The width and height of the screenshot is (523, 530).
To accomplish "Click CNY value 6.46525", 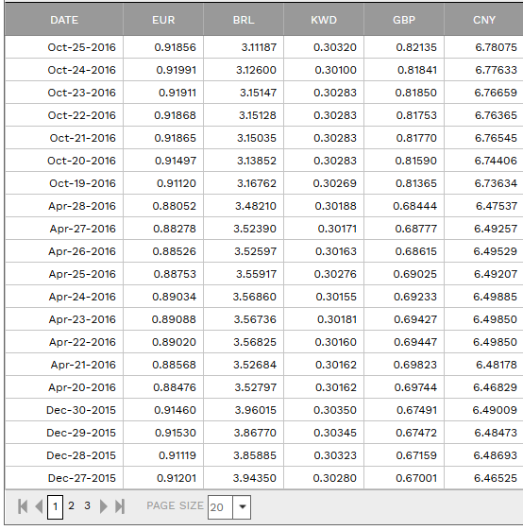I will (496, 477).
